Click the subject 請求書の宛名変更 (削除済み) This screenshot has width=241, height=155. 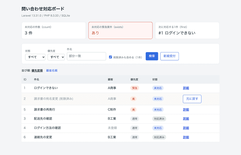click(54, 99)
